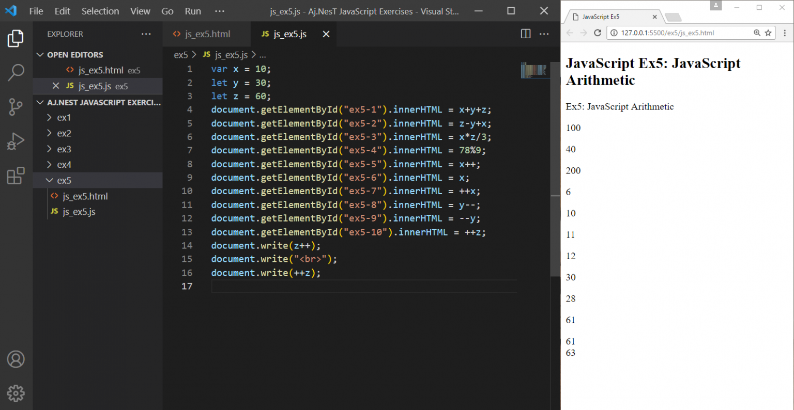This screenshot has width=794, height=410.
Task: Split the editor to the right
Action: [526, 34]
